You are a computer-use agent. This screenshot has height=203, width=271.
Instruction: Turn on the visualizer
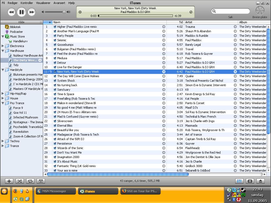click(x=250, y=181)
